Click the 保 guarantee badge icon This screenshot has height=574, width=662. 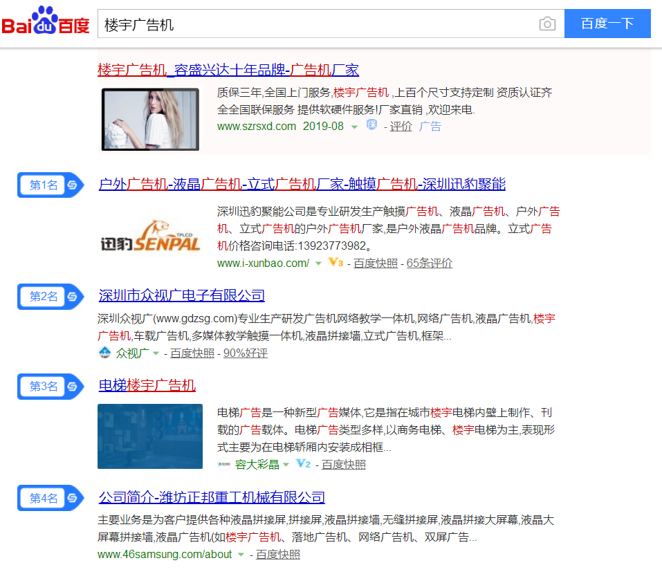[x=371, y=125]
